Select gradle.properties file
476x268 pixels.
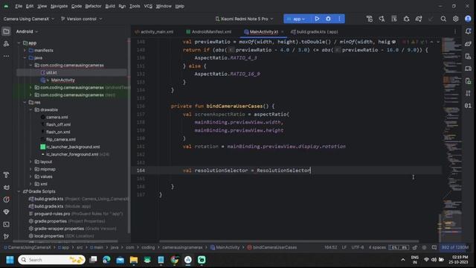coord(50,221)
